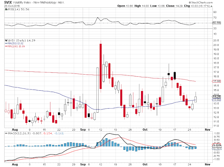The width and height of the screenshot is (224, 167).
Task: Select the blue MA(50) legend line swatch
Action: 6,43
